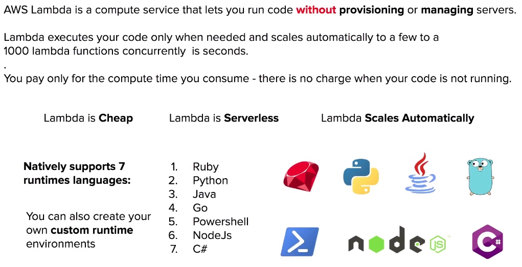Click 'C#' list item number seven
522x267 pixels.
[x=200, y=249]
